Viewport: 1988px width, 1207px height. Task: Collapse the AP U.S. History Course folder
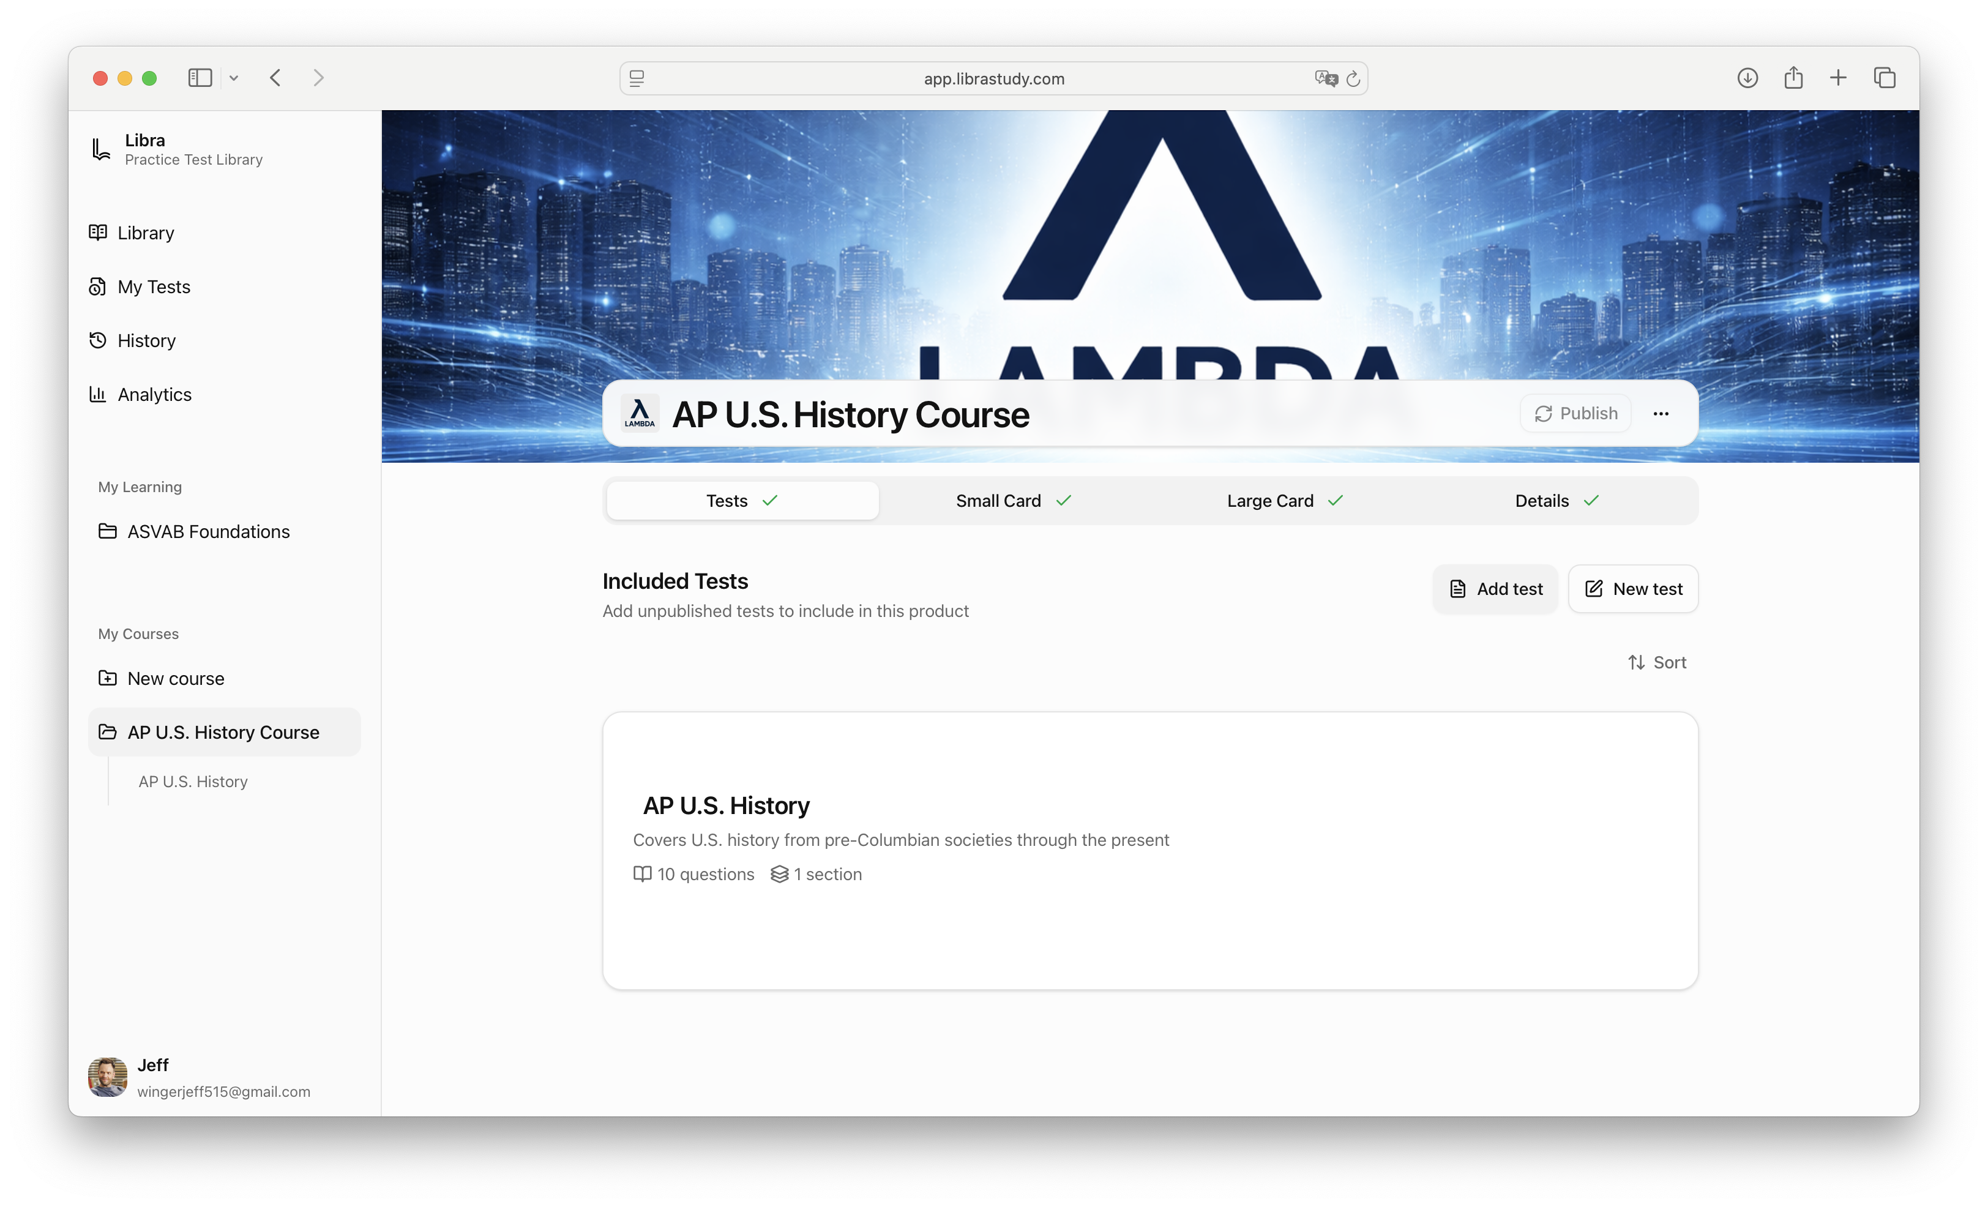pyautogui.click(x=223, y=733)
